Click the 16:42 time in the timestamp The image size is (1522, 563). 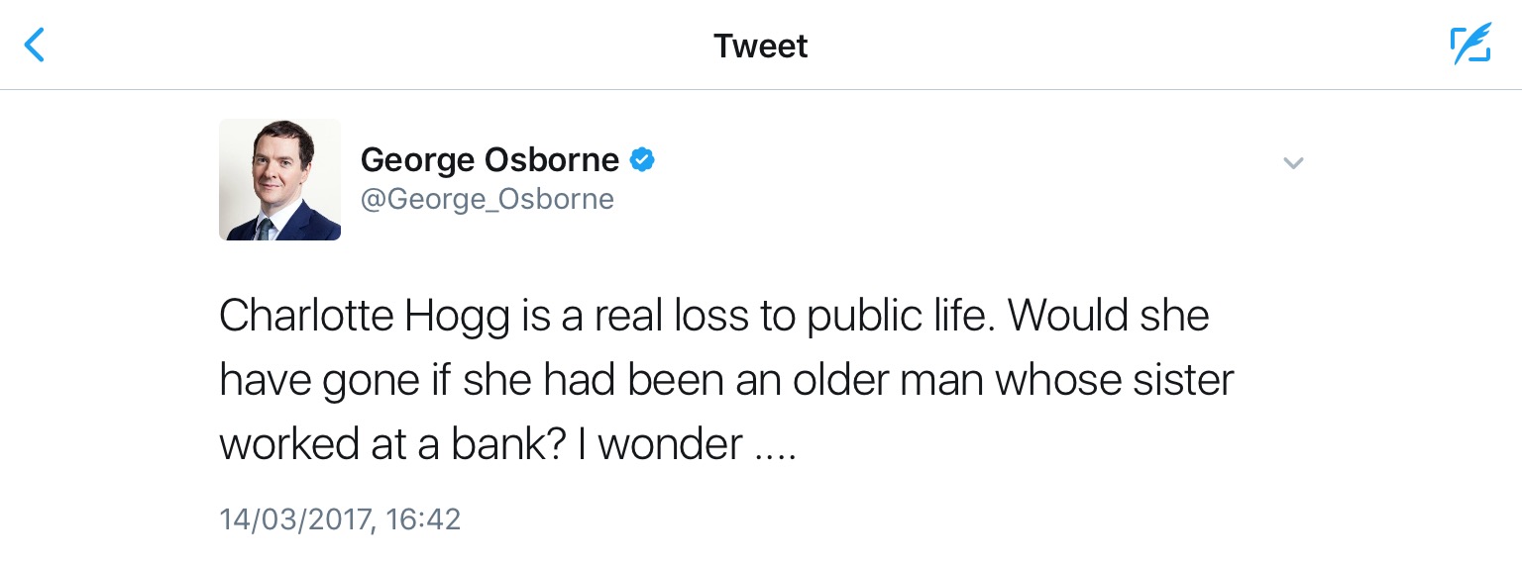424,519
